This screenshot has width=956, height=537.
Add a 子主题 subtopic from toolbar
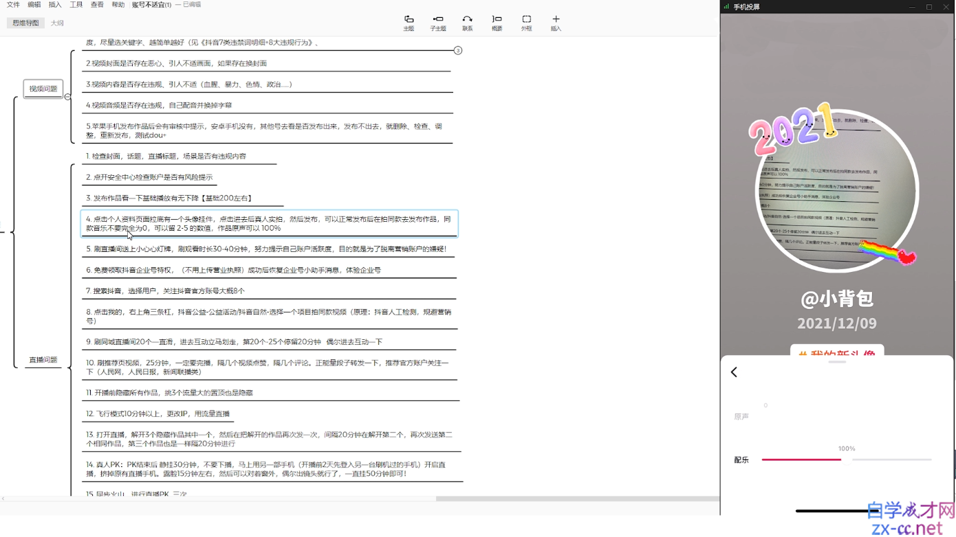click(438, 23)
